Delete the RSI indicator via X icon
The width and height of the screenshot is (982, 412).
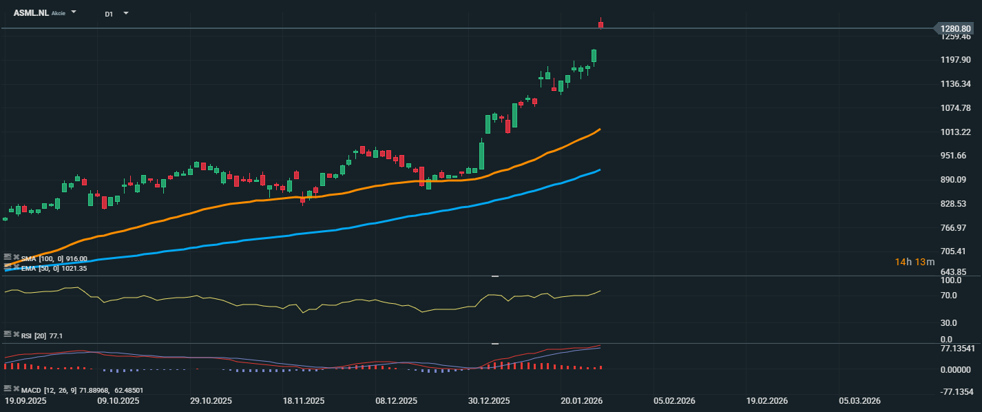[x=16, y=333]
